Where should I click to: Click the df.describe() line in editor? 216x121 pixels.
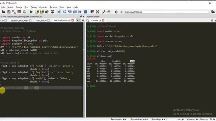[30, 53]
